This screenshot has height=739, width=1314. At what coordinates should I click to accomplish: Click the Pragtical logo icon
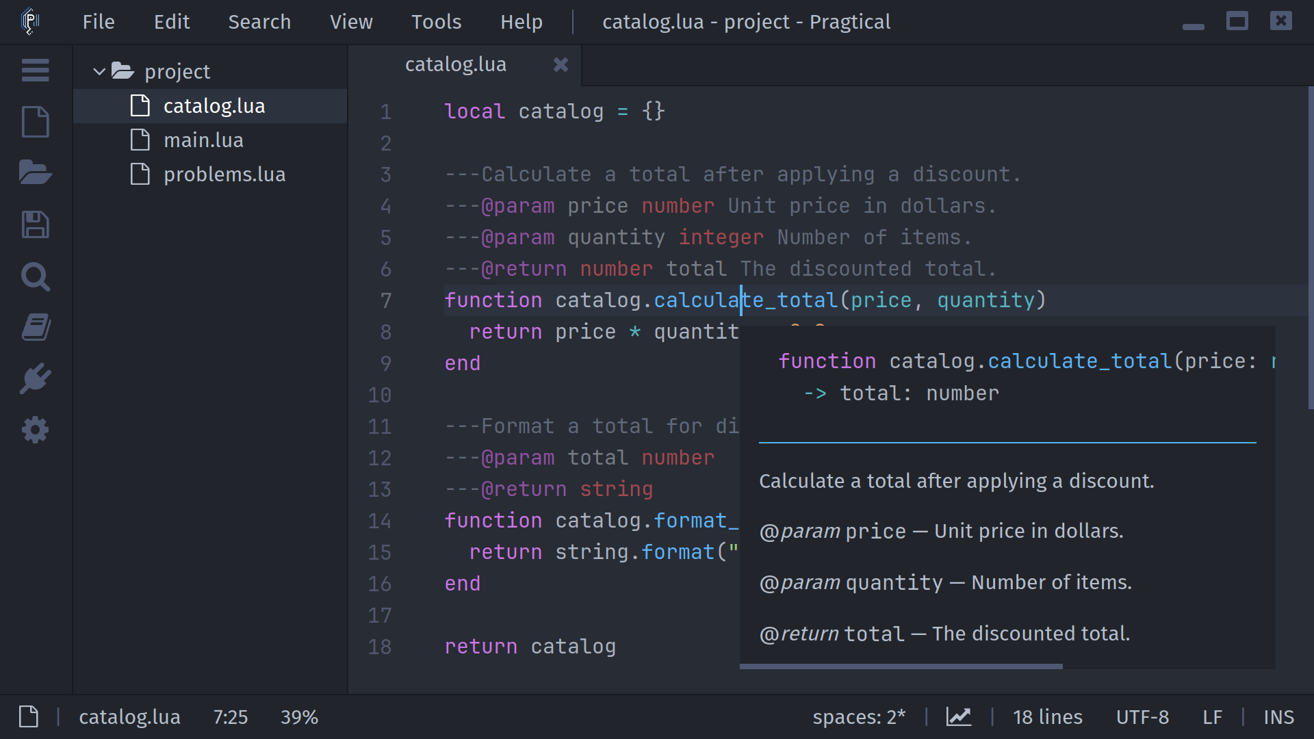pyautogui.click(x=29, y=21)
